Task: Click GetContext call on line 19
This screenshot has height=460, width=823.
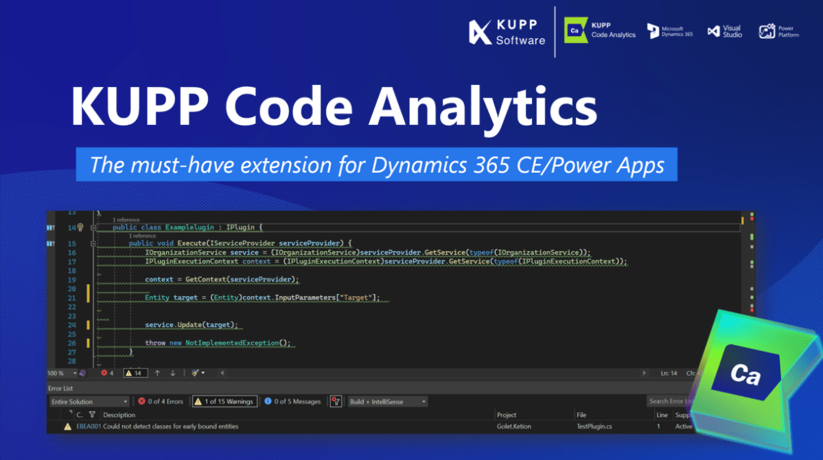Action: (x=205, y=279)
